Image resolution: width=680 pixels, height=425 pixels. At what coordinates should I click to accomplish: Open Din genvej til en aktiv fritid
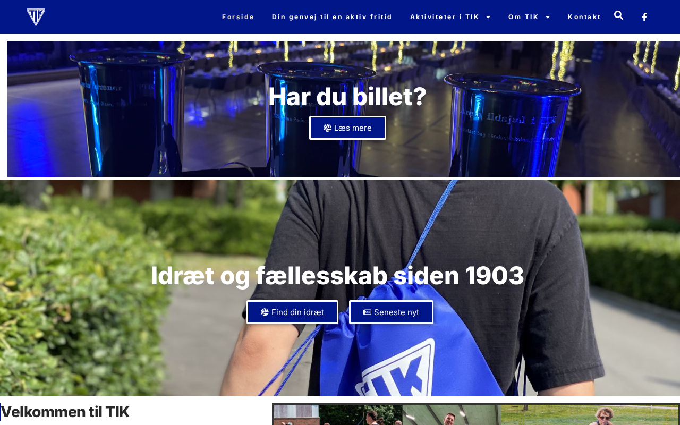pyautogui.click(x=332, y=17)
